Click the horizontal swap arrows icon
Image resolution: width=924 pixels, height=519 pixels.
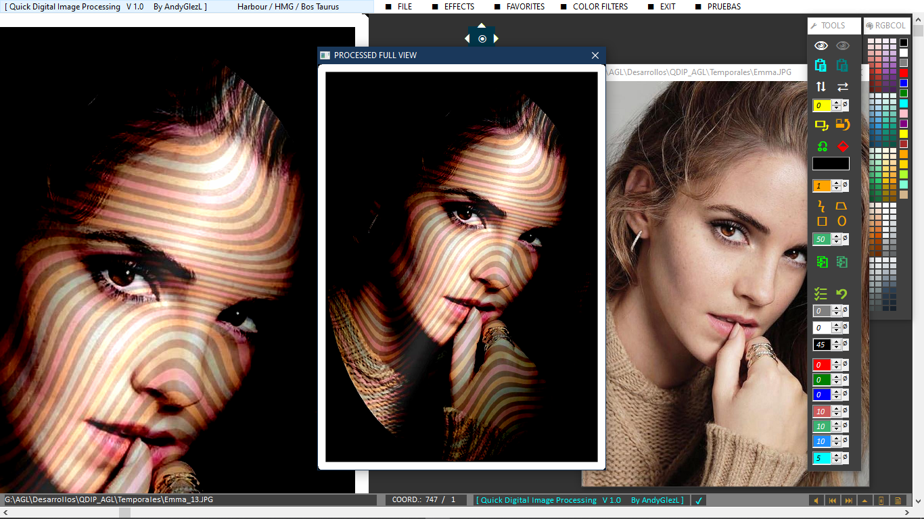(842, 86)
